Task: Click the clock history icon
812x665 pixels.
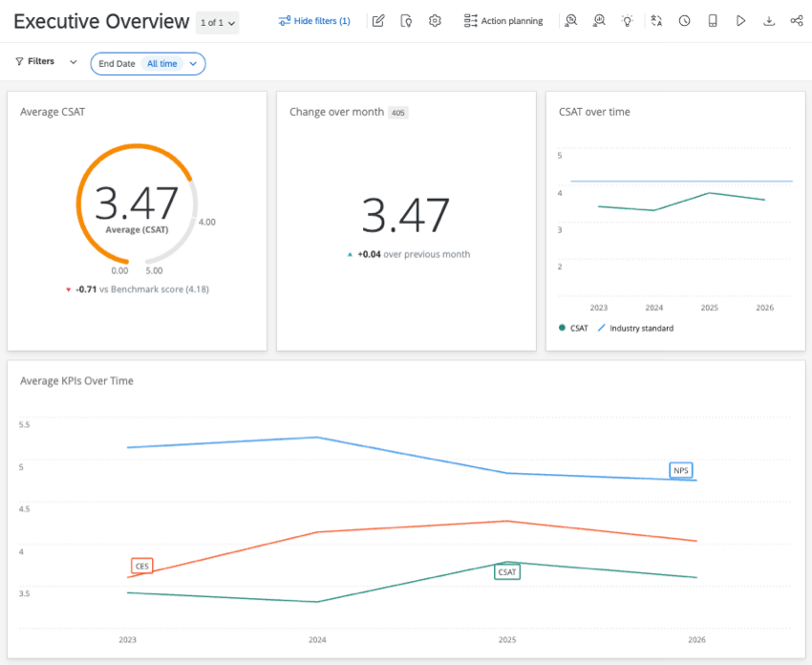Action: pos(685,21)
